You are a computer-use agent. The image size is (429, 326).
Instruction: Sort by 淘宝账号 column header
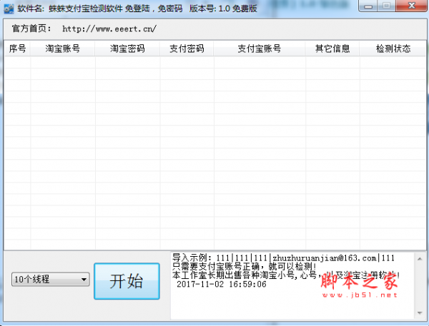pyautogui.click(x=63, y=49)
